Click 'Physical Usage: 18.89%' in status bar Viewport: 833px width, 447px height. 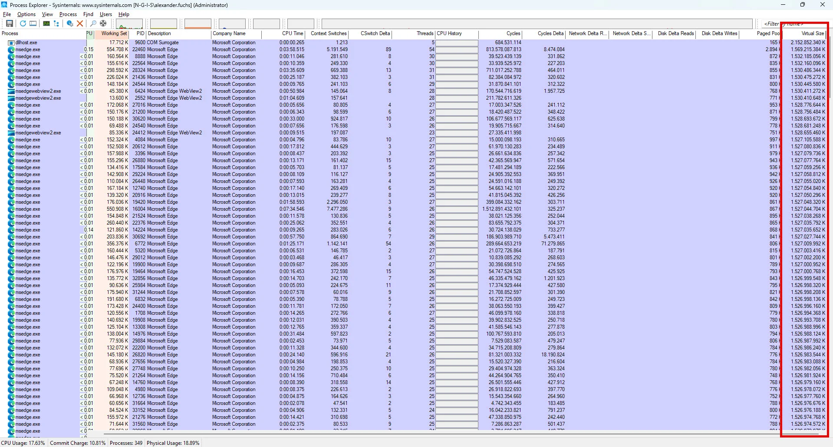(173, 443)
